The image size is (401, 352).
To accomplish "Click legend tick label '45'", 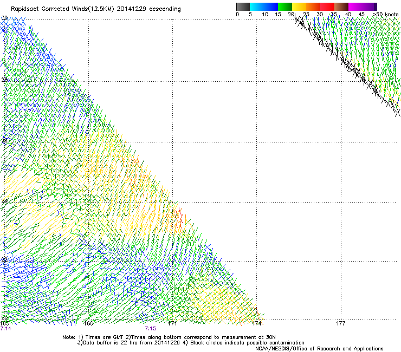I will [361, 15].
